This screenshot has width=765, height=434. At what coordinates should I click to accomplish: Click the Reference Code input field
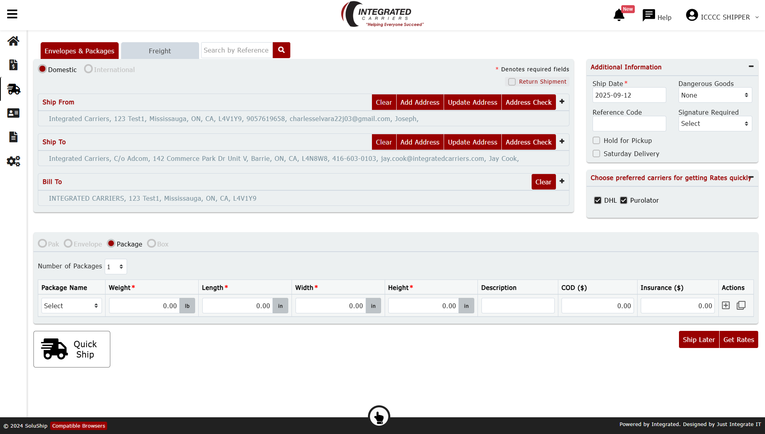coord(629,123)
